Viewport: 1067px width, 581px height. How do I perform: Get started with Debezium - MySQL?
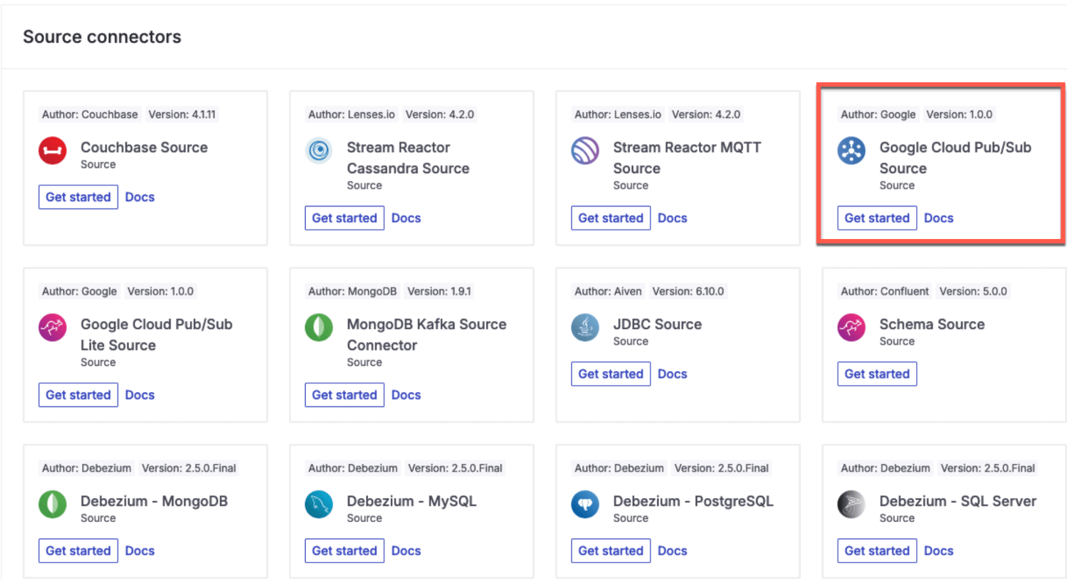point(344,551)
